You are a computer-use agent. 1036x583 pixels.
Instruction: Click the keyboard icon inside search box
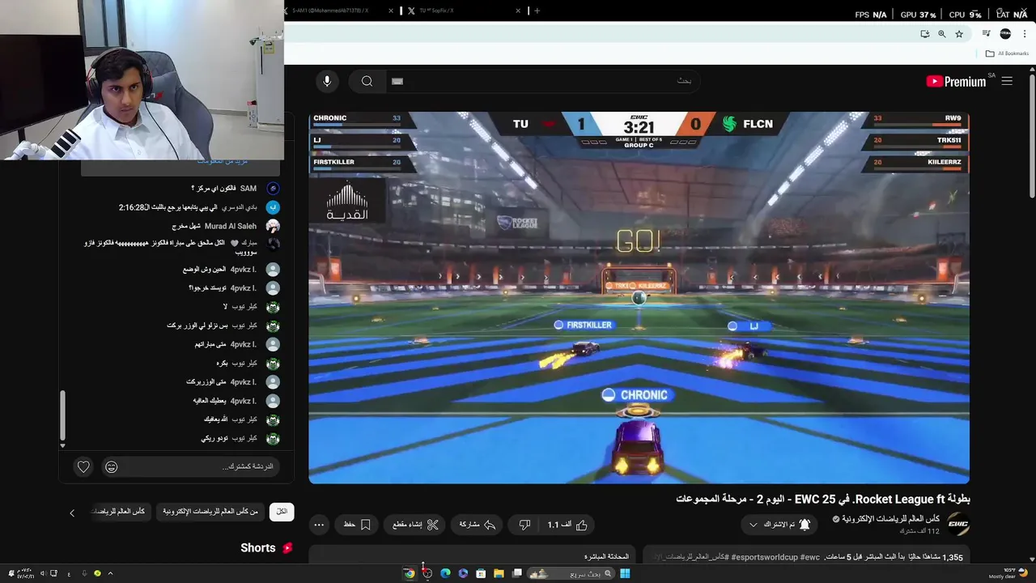click(397, 81)
